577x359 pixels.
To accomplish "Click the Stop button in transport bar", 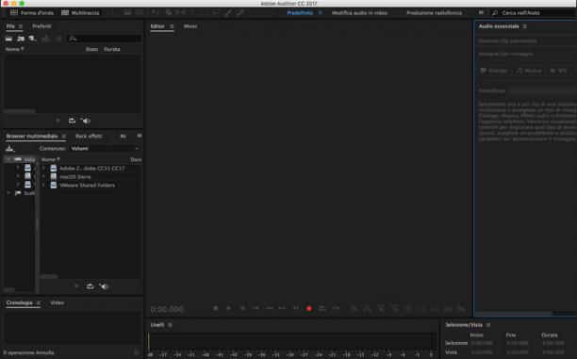I will point(216,308).
